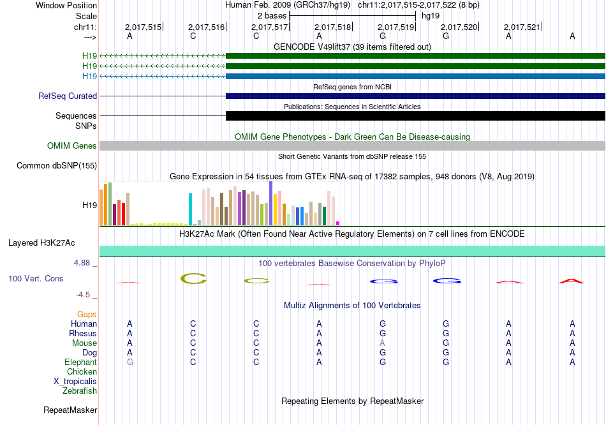Click the PhyloP Basewise Conservation title

[x=352, y=264]
